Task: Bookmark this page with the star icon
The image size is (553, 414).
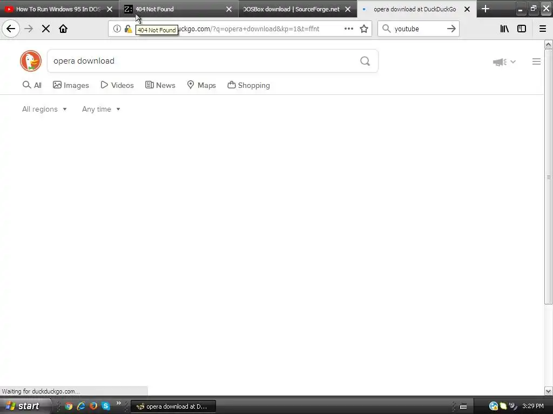Action: 364,29
